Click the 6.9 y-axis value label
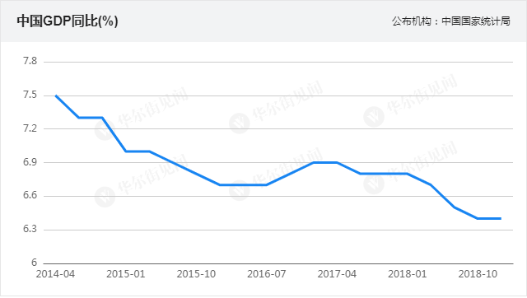The width and height of the screenshot is (527, 298). point(30,162)
